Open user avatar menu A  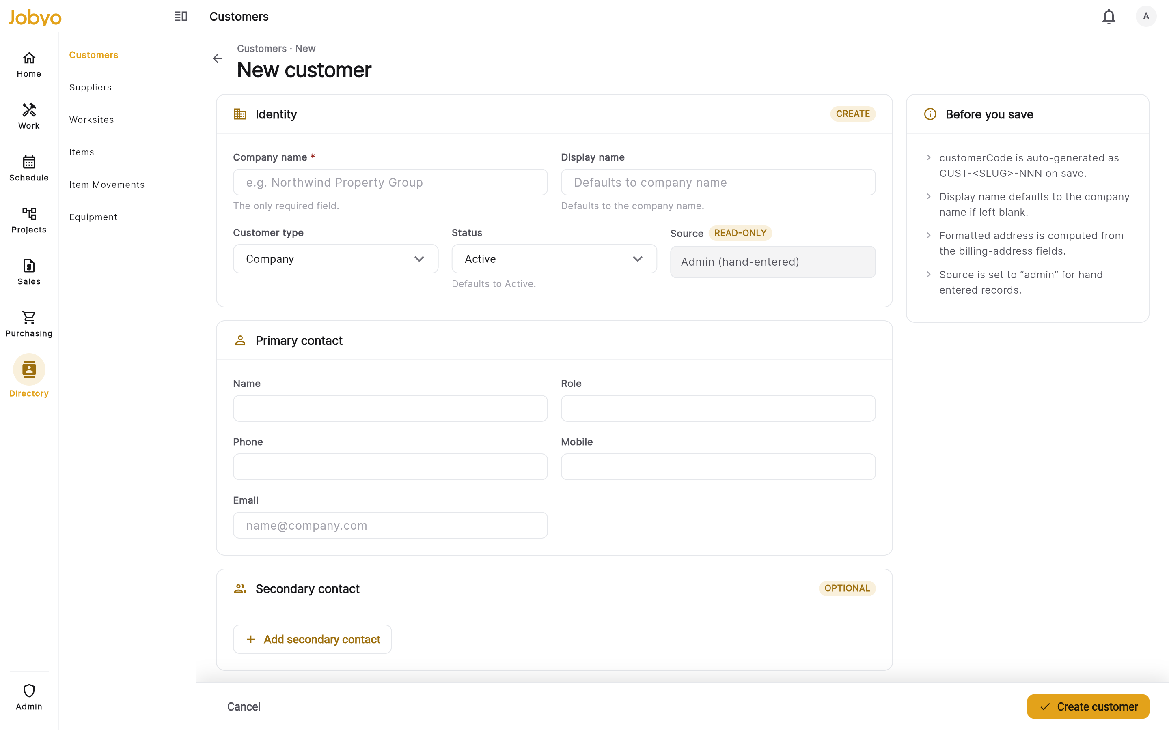tap(1146, 16)
